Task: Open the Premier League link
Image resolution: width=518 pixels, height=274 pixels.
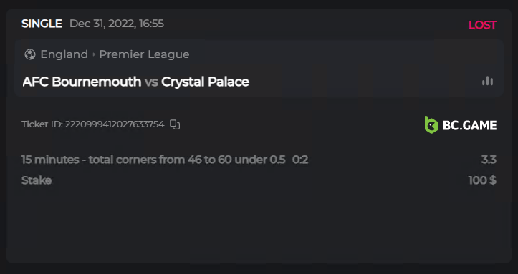Action: [144, 54]
